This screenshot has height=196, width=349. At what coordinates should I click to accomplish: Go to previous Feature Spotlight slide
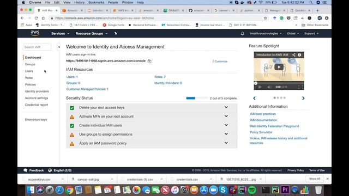pos(255,98)
